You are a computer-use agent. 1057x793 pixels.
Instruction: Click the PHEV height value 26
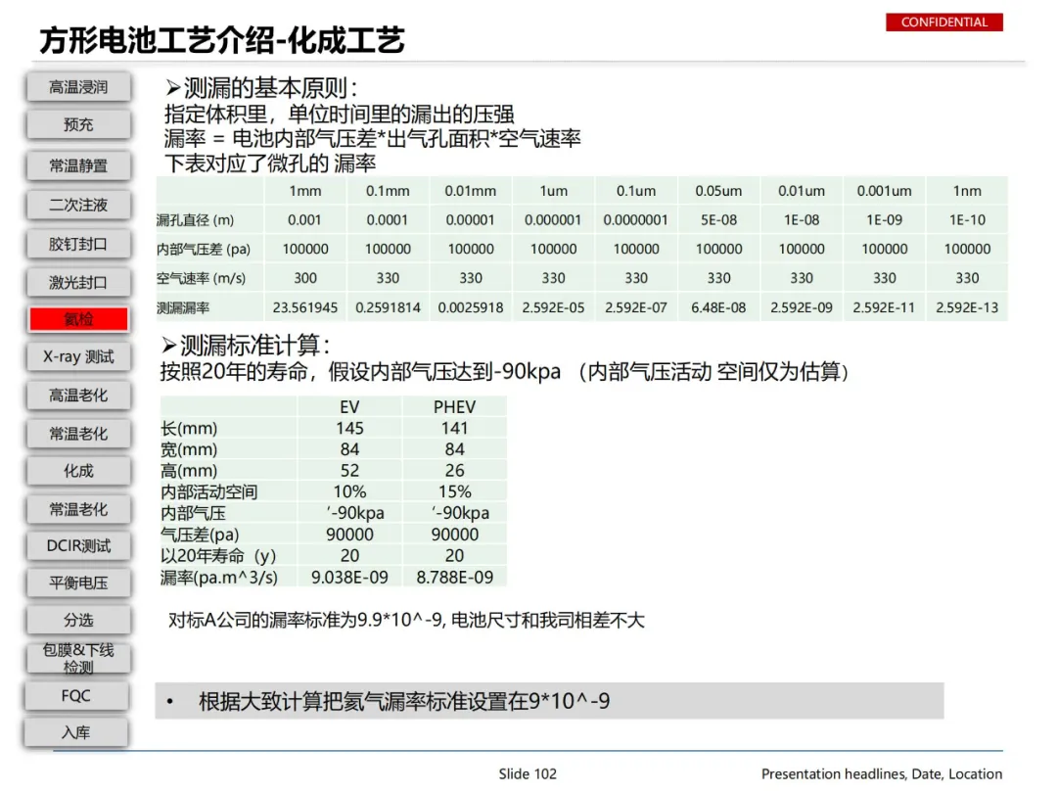click(x=454, y=471)
